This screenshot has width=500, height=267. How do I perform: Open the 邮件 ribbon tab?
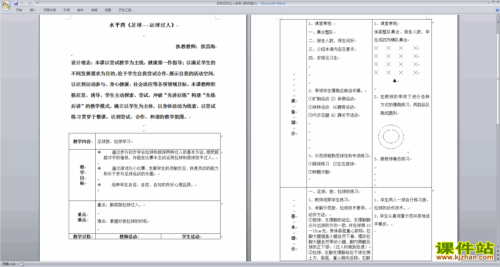tap(80, 10)
